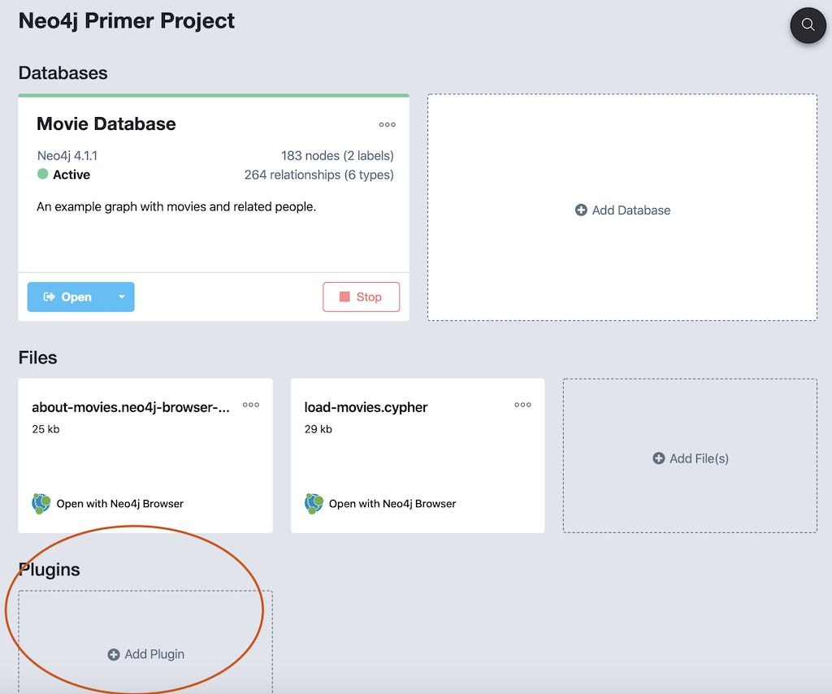Click the load-movies.cypher file name

(x=366, y=407)
